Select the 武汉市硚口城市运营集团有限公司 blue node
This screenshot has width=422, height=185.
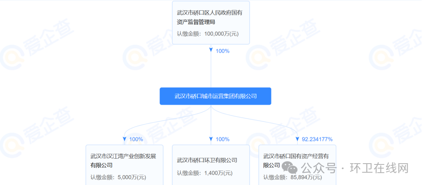click(215, 96)
